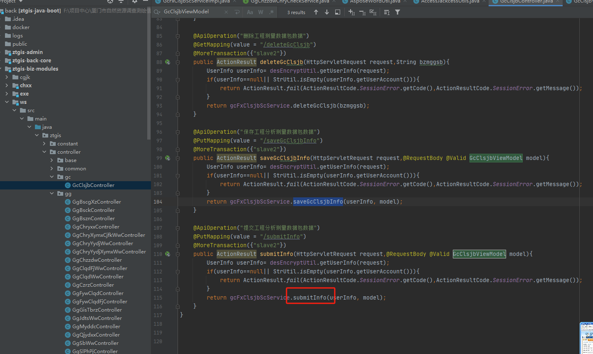The image size is (593, 354).
Task: Enable regex search option
Action: tap(272, 12)
